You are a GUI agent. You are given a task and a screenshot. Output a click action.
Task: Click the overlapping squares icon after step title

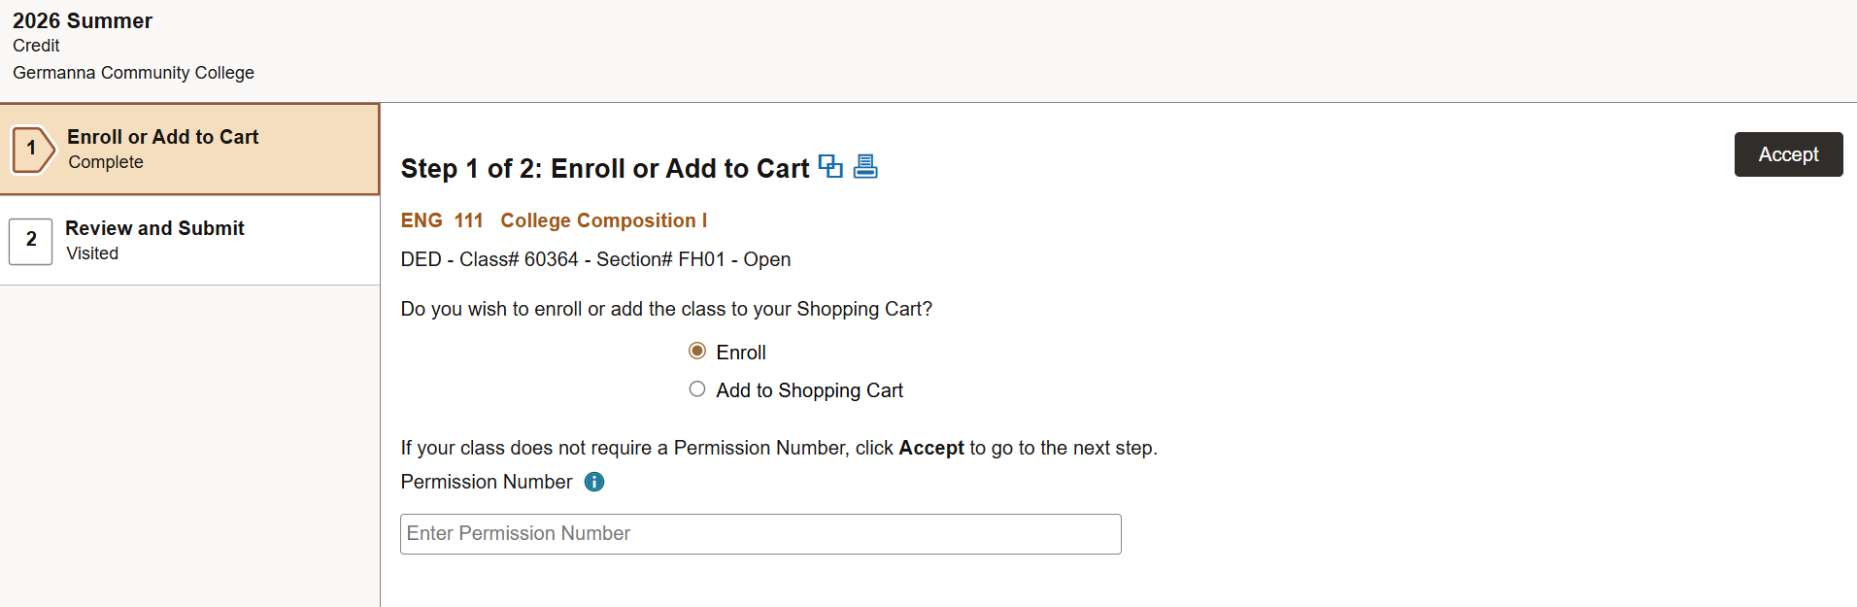tap(830, 166)
